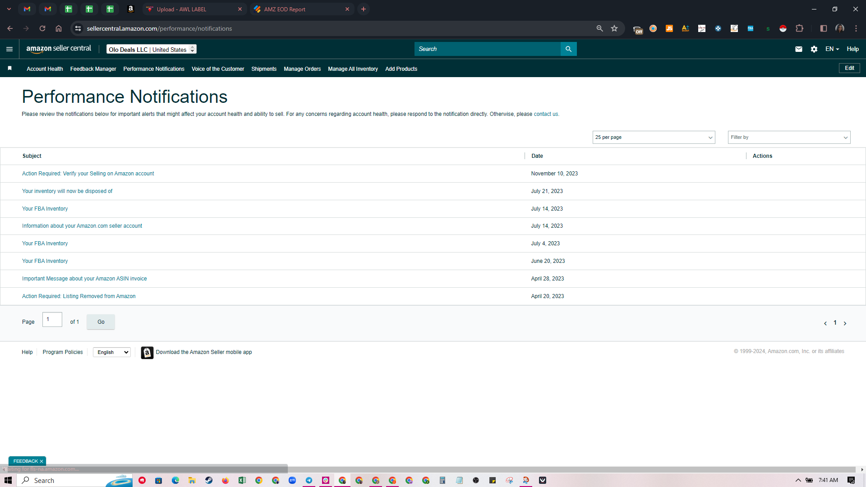
Task: Click the Help link in the header
Action: coord(852,49)
